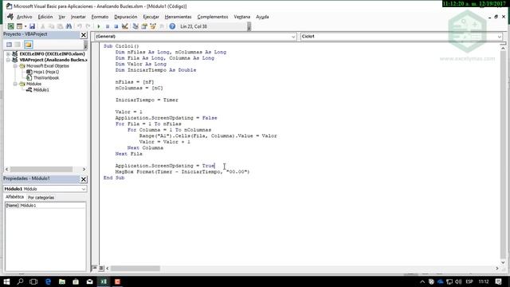Click the Undo arrow icon
This screenshot has width=510, height=287.
pos(80,26)
